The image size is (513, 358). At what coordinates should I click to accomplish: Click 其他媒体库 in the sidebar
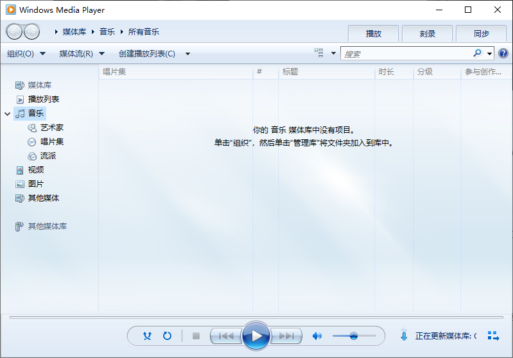coord(41,226)
